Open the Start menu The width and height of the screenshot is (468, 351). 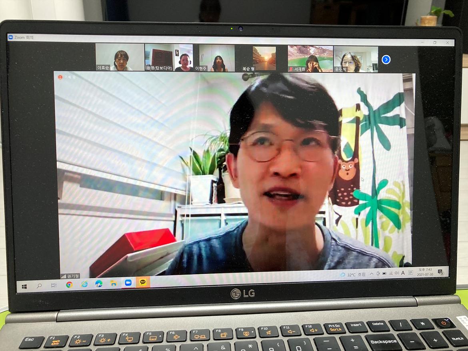pos(24,285)
